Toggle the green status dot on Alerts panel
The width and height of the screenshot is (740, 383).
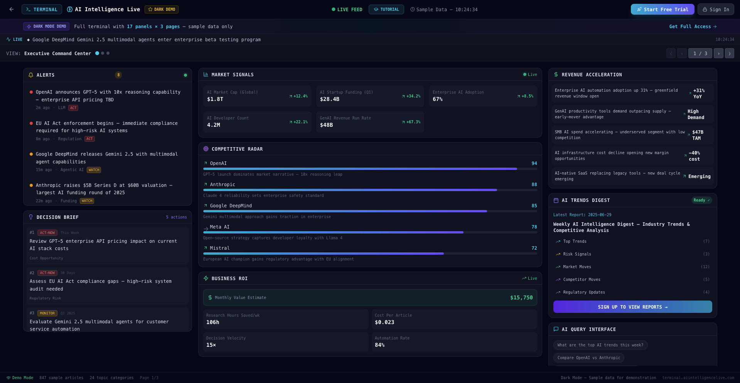pyautogui.click(x=185, y=75)
